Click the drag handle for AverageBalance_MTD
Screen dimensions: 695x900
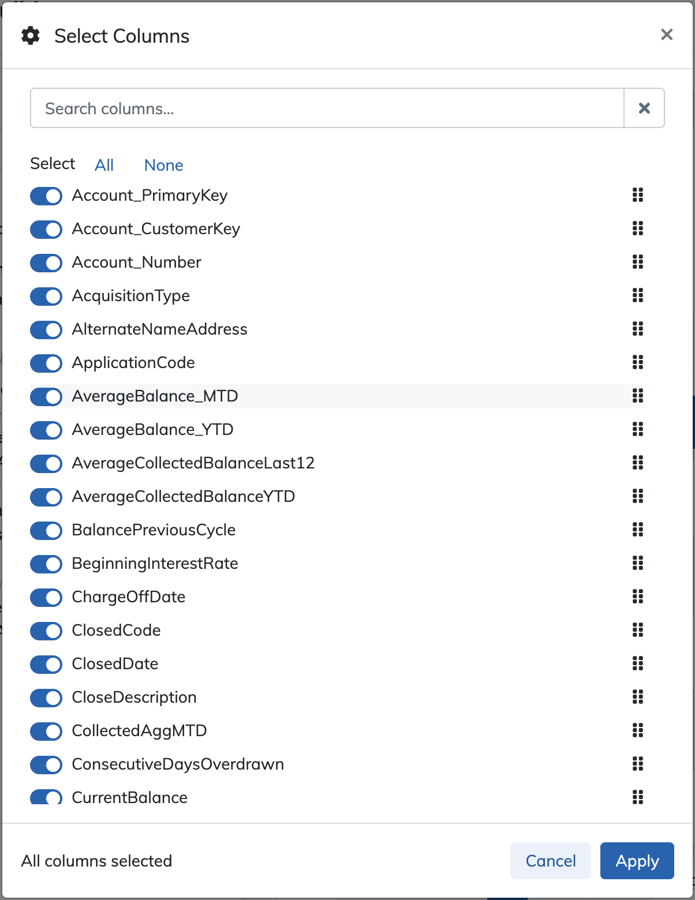pos(637,396)
